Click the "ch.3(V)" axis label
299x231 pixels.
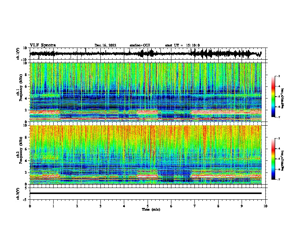[x=18, y=194]
